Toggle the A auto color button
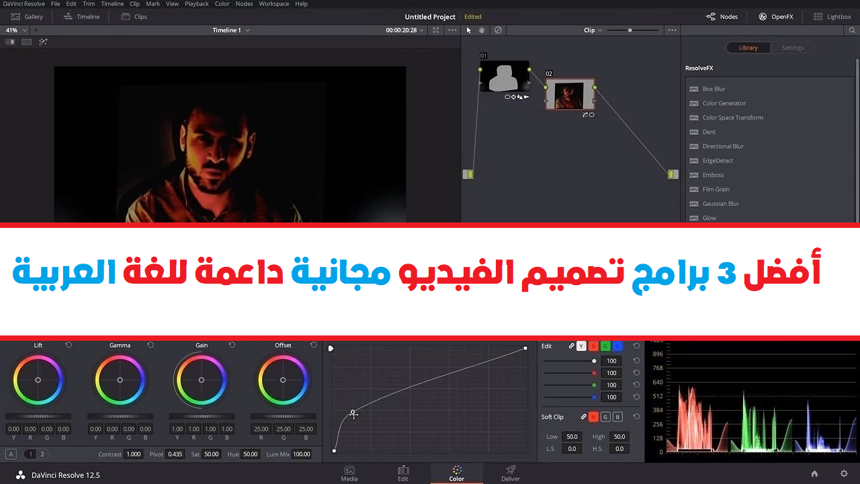Image resolution: width=860 pixels, height=484 pixels. coord(11,454)
